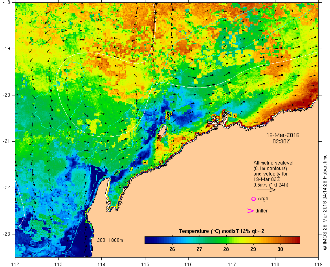Click the temperature colorbar at 28
330x267 pixels.
[x=226, y=240]
